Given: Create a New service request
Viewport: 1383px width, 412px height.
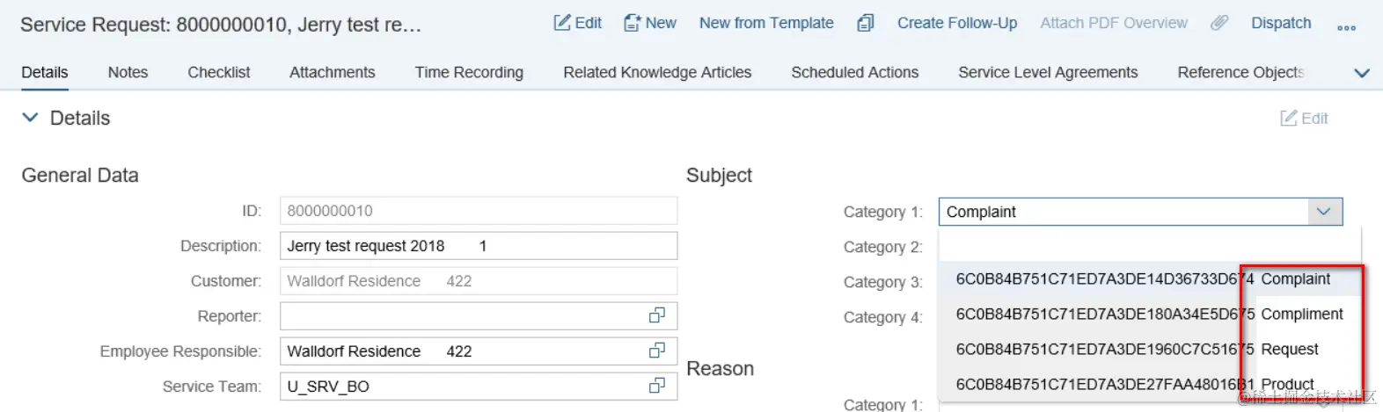Looking at the screenshot, I should point(650,23).
